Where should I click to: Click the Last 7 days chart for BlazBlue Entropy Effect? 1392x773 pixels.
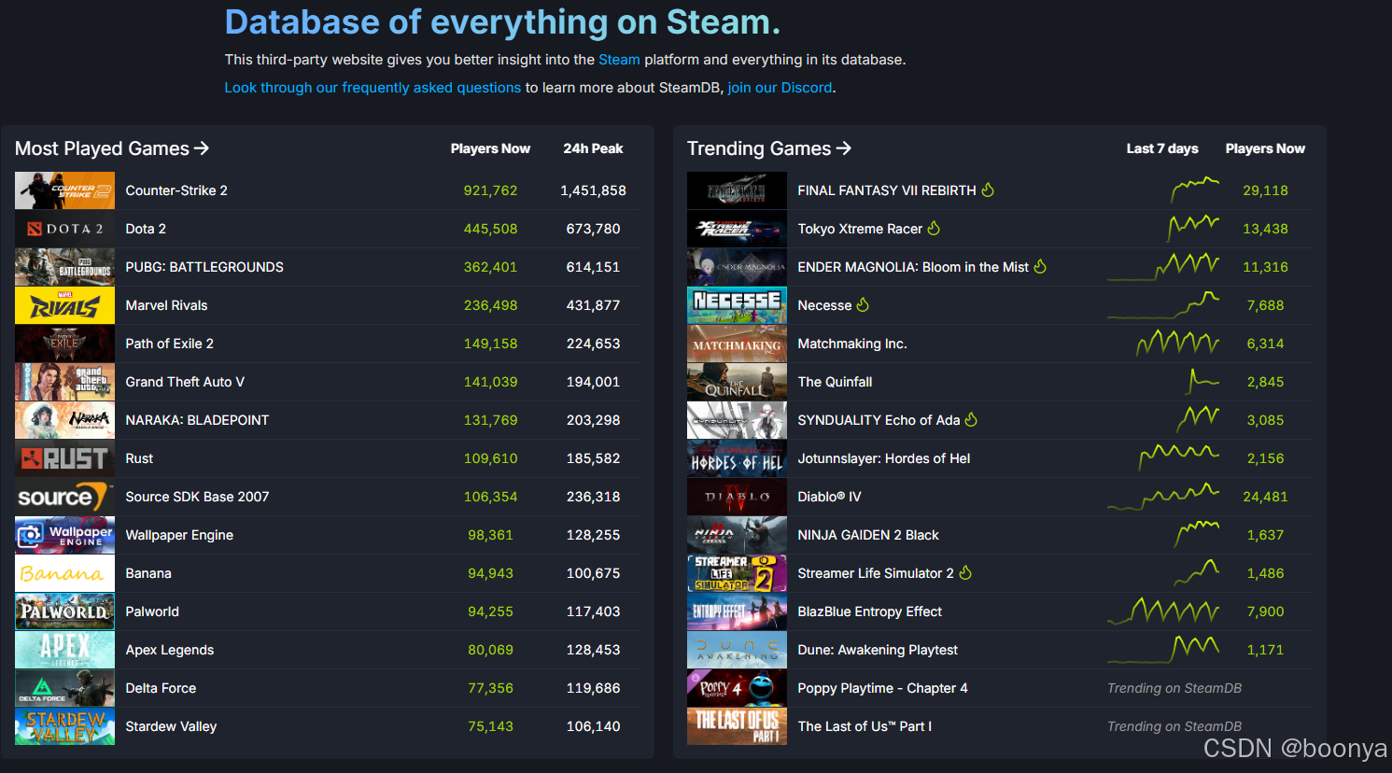[1163, 611]
